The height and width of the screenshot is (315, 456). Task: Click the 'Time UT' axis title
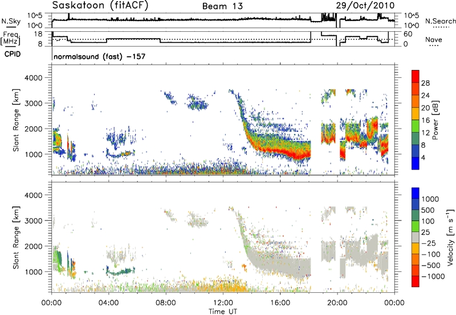[x=223, y=312]
